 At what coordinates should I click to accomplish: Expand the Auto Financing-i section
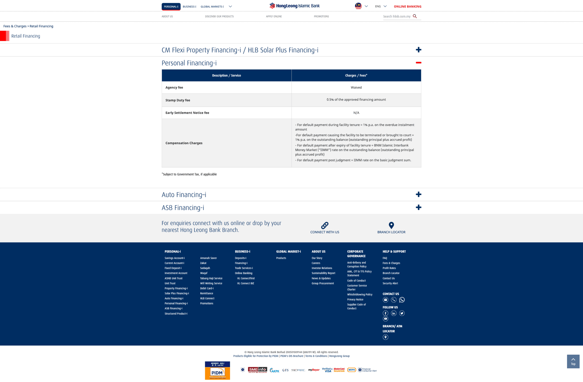418,194
